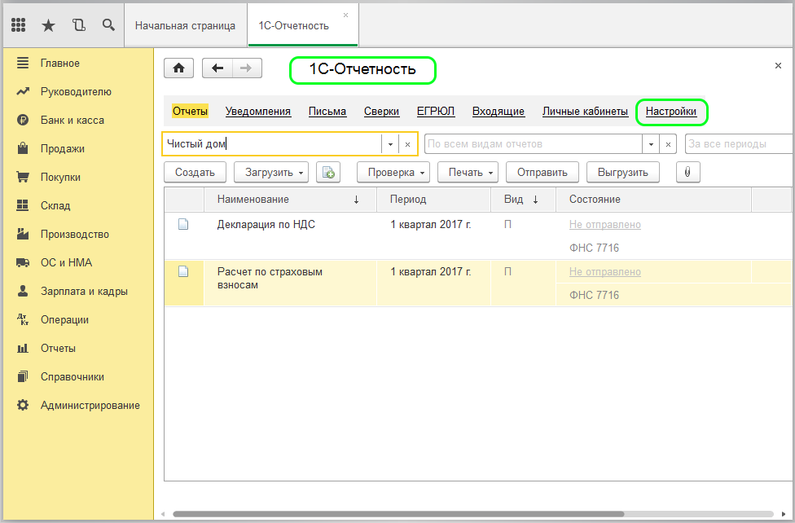Open the Покупки section
This screenshot has height=523, width=795.
(x=60, y=177)
